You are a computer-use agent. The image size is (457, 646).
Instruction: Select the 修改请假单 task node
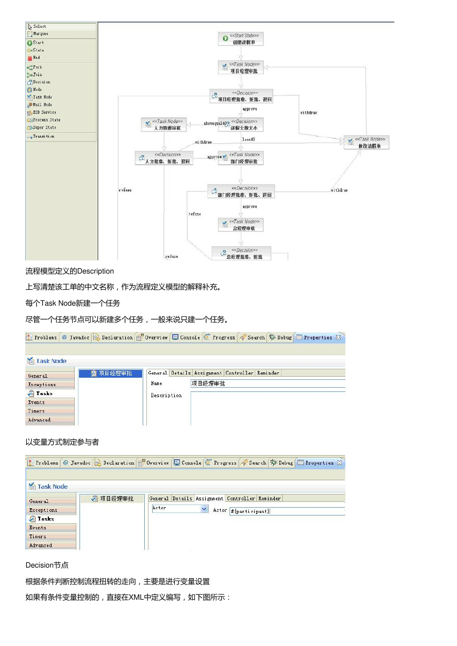coord(366,142)
